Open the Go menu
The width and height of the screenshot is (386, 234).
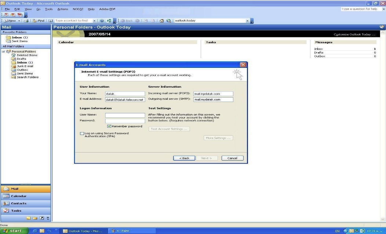[39, 9]
